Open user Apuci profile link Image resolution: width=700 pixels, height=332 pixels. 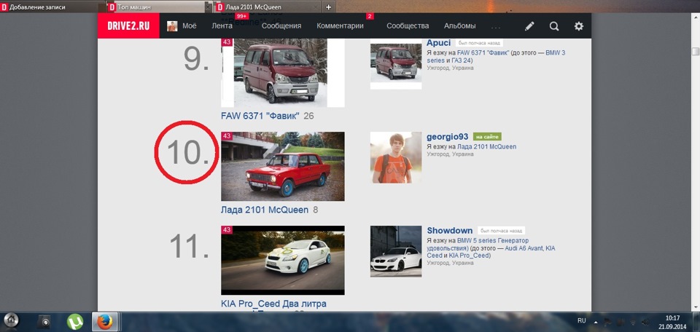click(439, 43)
